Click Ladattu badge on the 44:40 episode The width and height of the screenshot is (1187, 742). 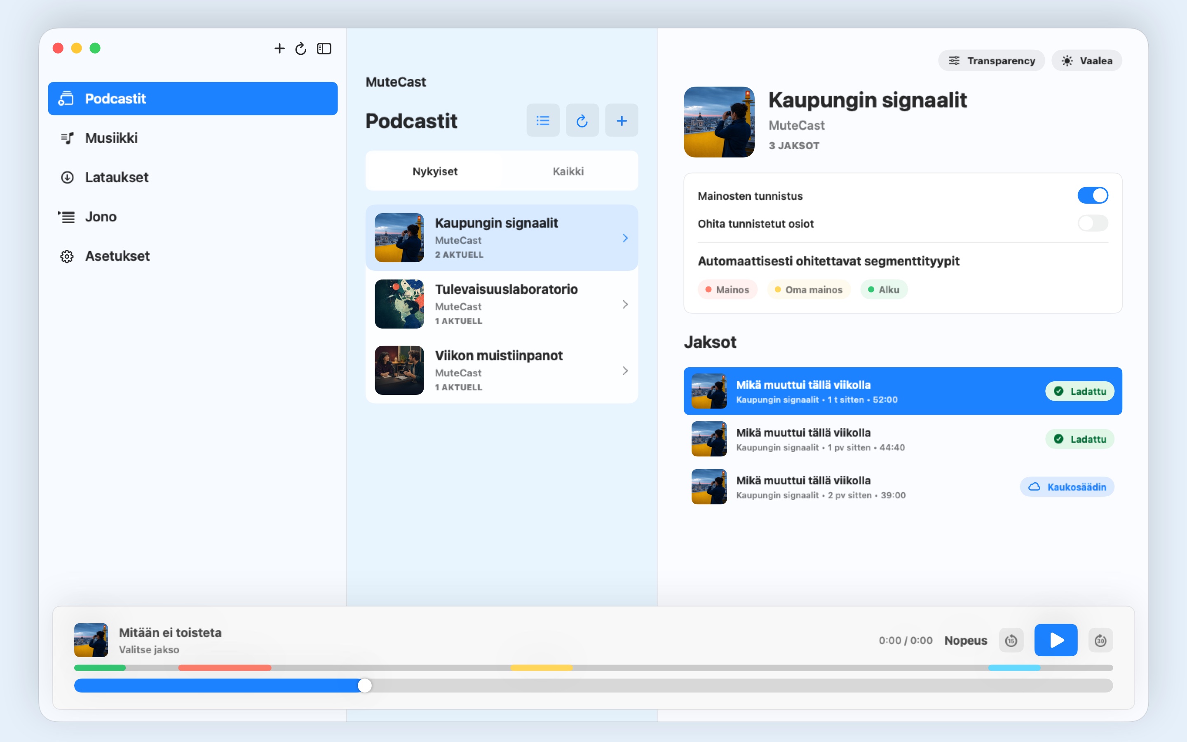tap(1079, 439)
